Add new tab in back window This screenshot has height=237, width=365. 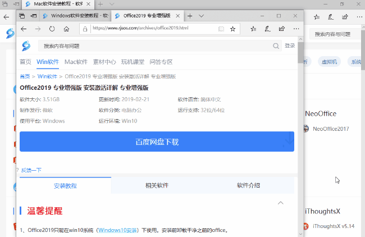coord(101,4)
